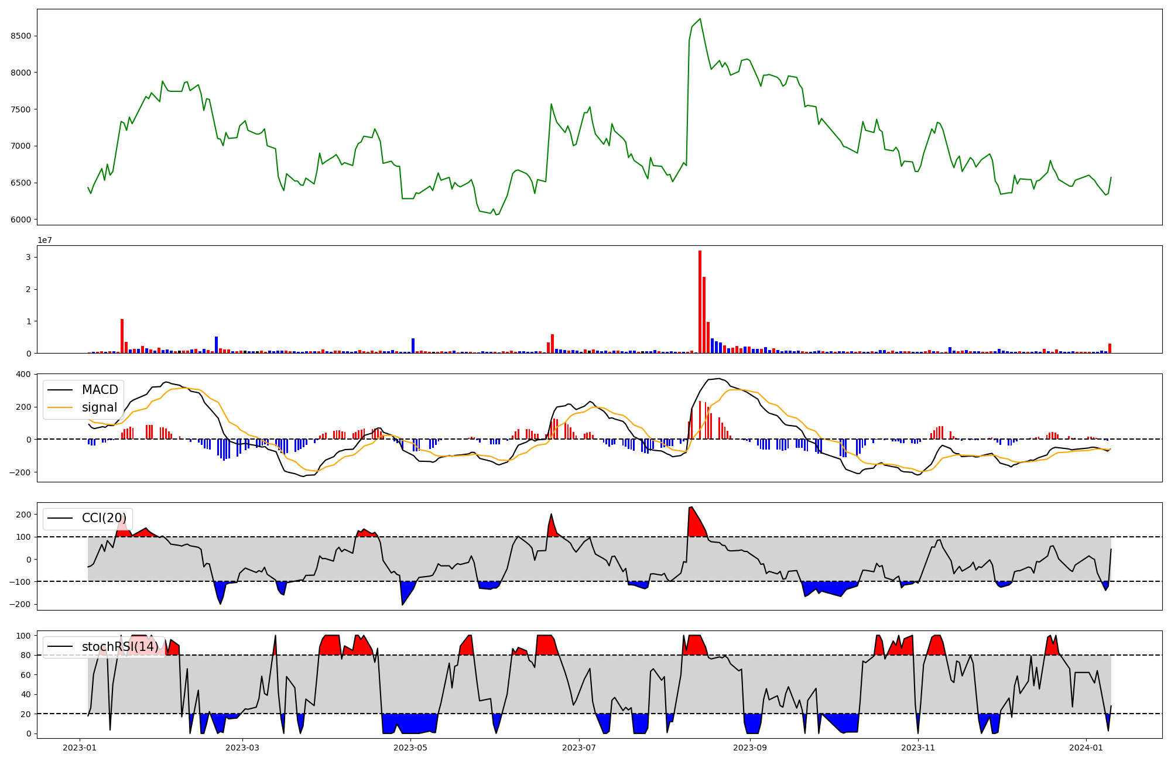Click the MACD legend entry

coord(100,390)
